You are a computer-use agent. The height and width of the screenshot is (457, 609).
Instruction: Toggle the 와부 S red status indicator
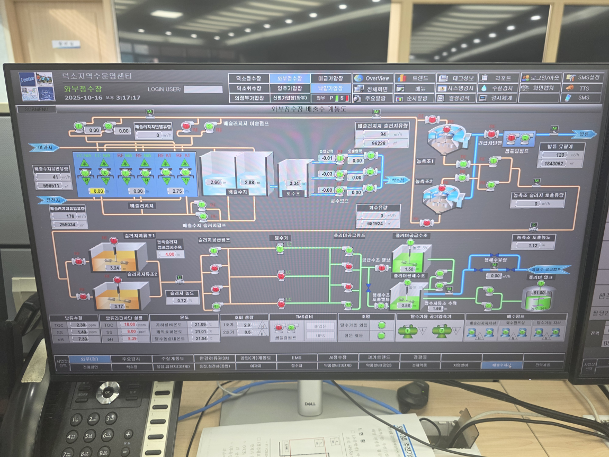pos(347,98)
